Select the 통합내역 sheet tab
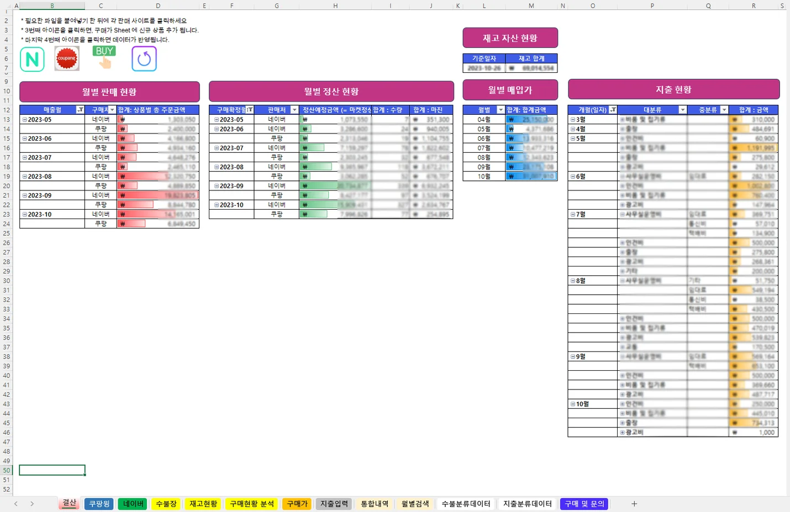The height and width of the screenshot is (512, 790). coord(375,504)
